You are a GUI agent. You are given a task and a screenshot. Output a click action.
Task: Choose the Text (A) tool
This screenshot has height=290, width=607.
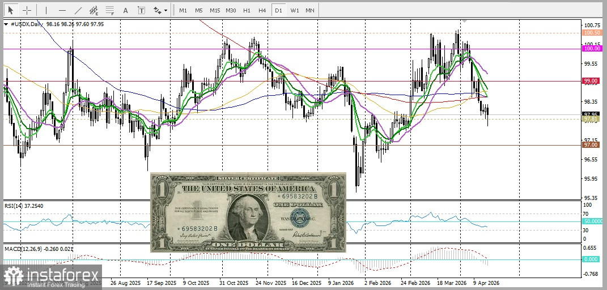pos(125,10)
